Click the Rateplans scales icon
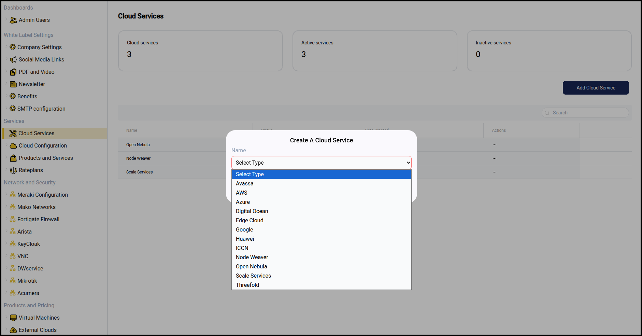This screenshot has height=336, width=642. pos(13,170)
